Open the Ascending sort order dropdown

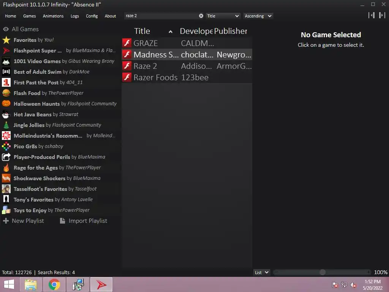pyautogui.click(x=258, y=16)
